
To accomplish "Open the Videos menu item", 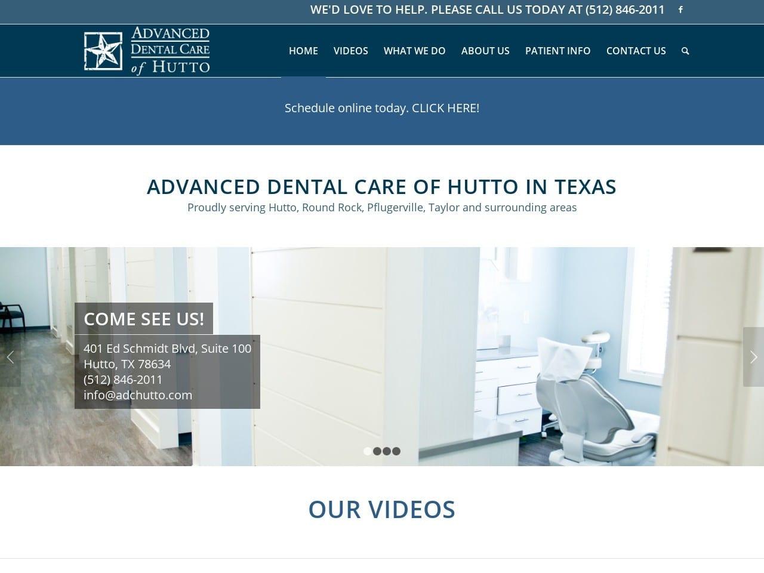I will 351,51.
